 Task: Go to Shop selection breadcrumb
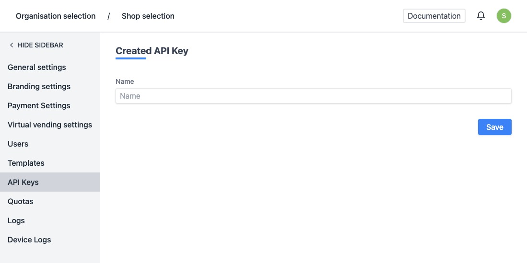(148, 16)
